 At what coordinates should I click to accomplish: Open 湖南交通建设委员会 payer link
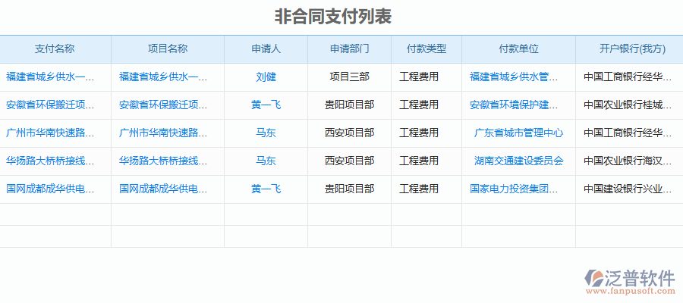pos(518,161)
